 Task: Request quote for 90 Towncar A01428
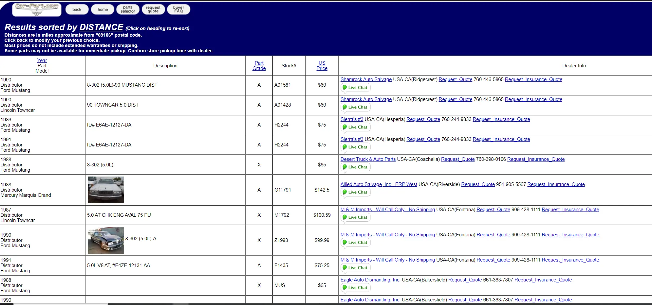[456, 99]
